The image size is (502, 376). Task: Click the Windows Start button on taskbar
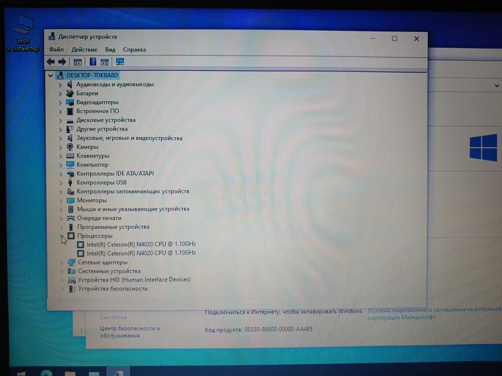point(21,373)
